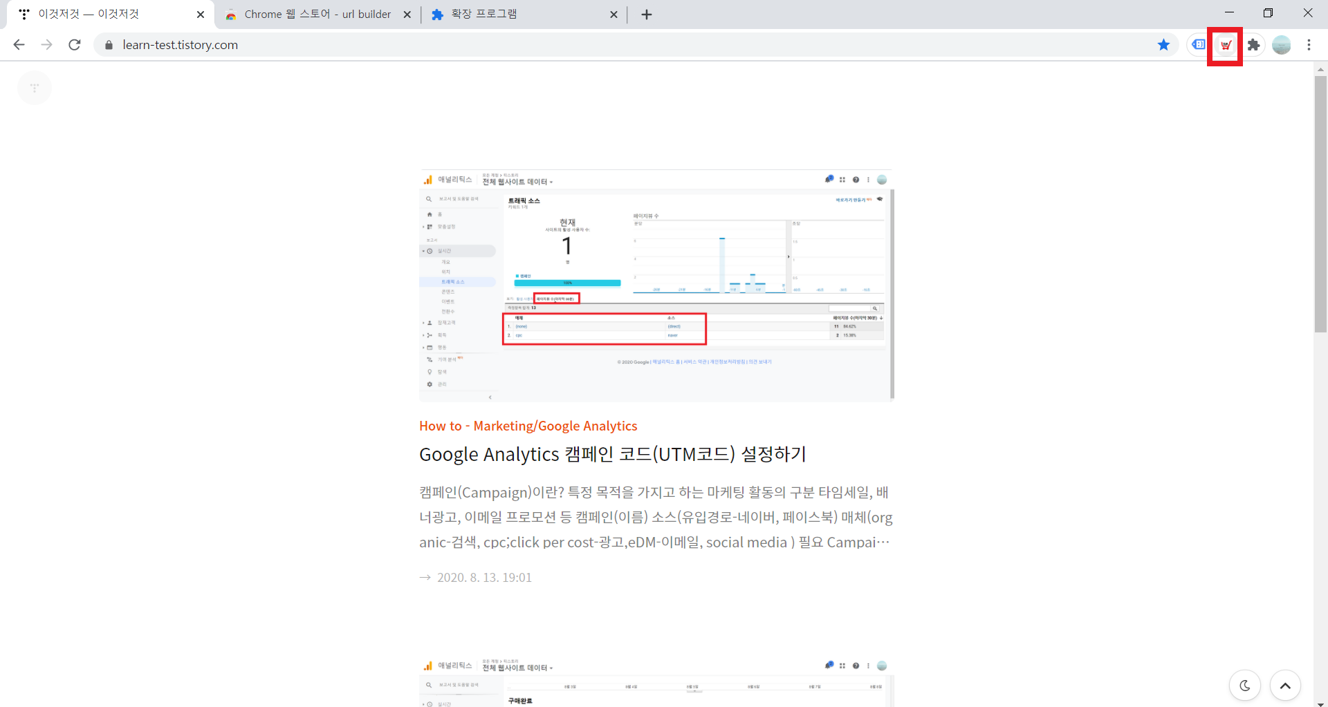Reload the current page
Image resolution: width=1328 pixels, height=707 pixels.
pos(75,45)
